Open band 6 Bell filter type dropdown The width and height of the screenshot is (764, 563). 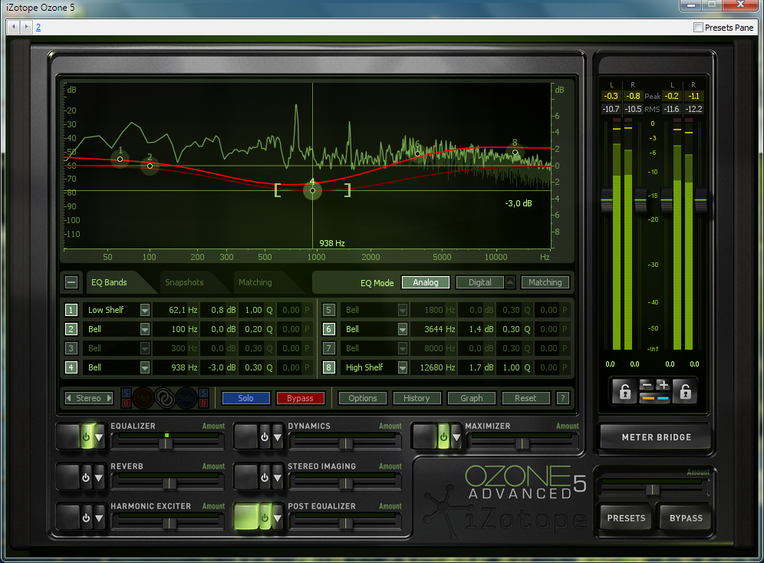tap(403, 330)
